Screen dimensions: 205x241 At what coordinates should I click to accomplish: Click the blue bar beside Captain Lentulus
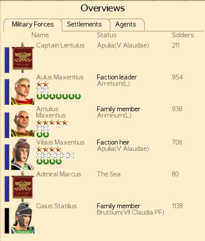[x=7, y=60]
